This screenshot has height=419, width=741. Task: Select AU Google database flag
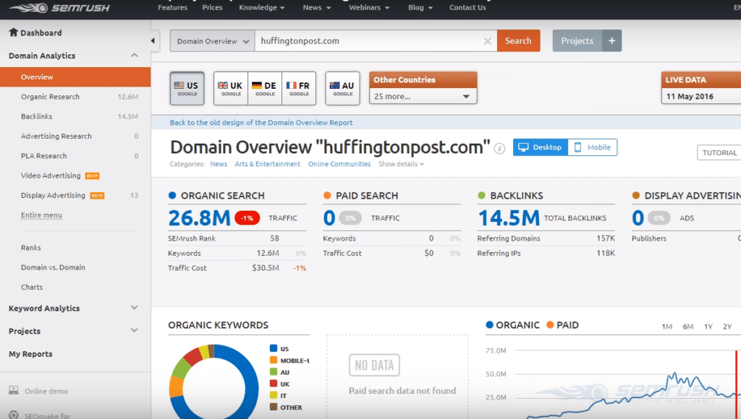click(x=342, y=88)
